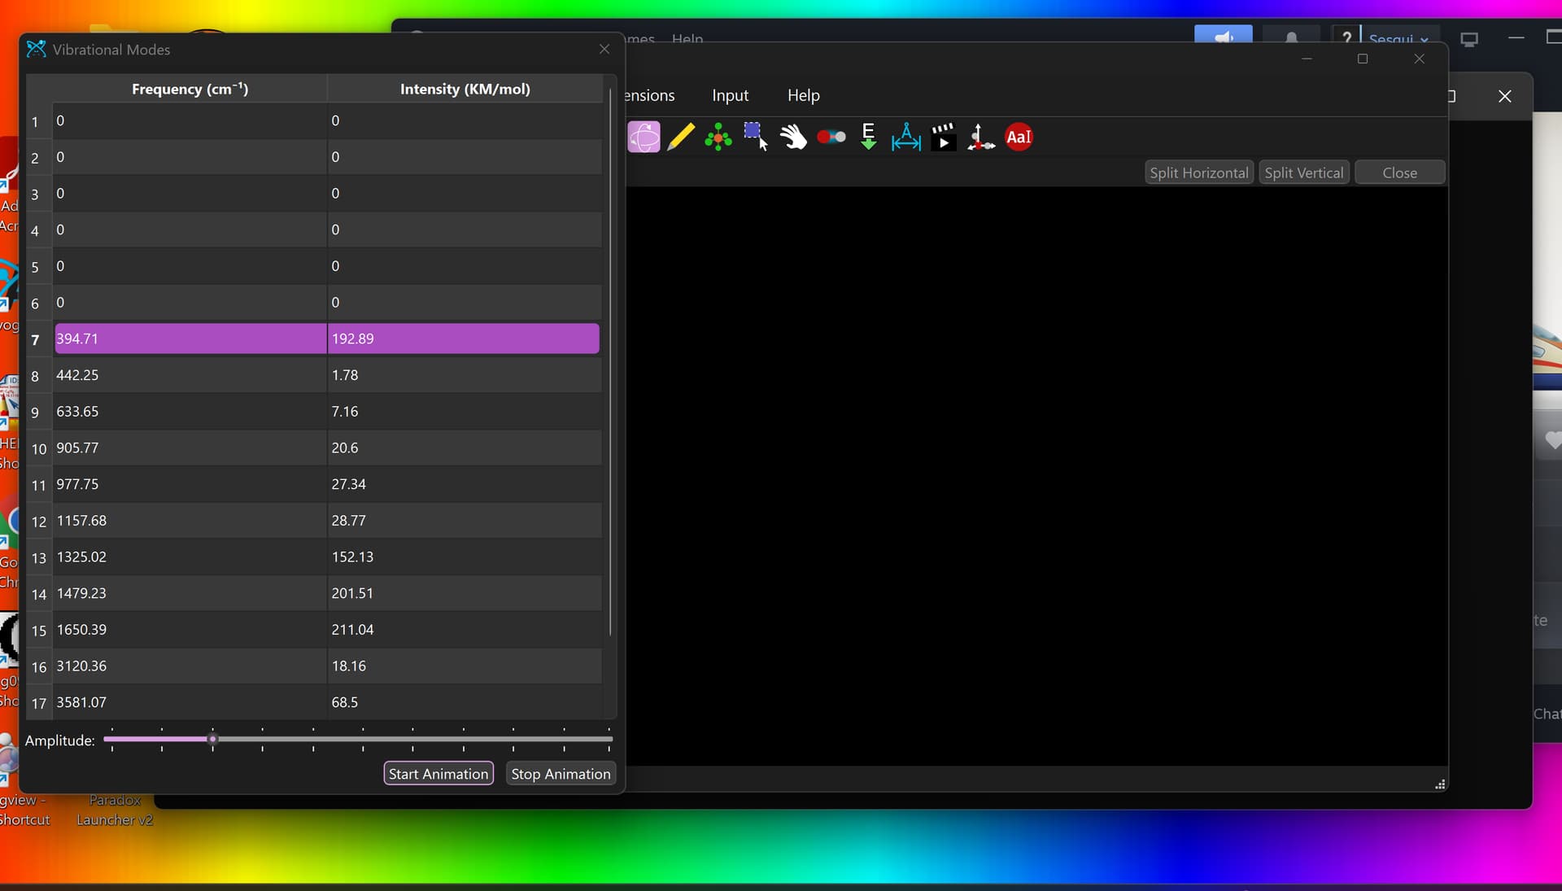Choose the Measure distance tool

click(x=905, y=137)
